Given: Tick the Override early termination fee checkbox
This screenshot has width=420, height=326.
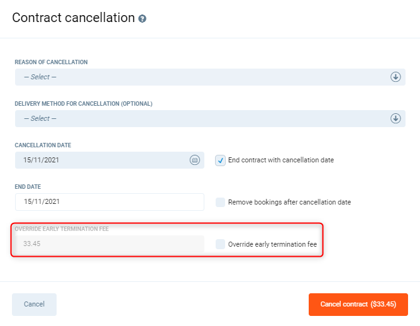Looking at the screenshot, I should click(220, 244).
